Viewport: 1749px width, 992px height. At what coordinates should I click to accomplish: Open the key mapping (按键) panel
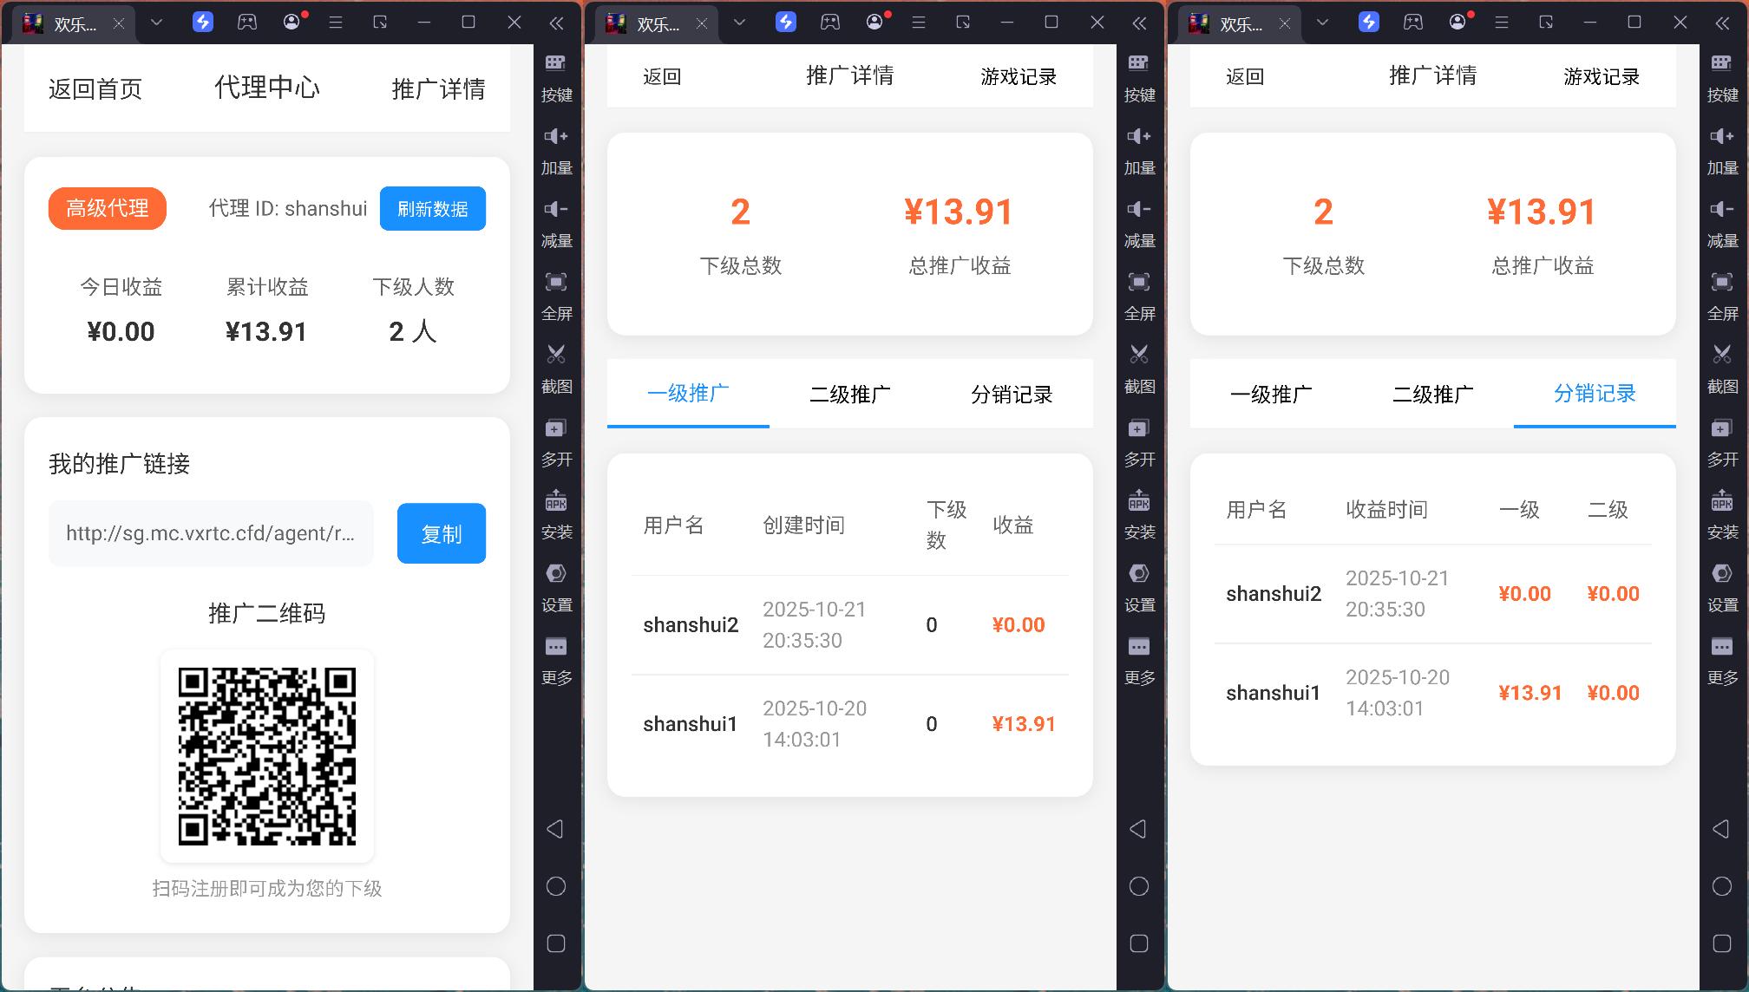pyautogui.click(x=556, y=76)
